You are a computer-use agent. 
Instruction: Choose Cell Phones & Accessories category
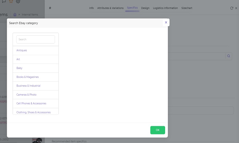point(35,104)
